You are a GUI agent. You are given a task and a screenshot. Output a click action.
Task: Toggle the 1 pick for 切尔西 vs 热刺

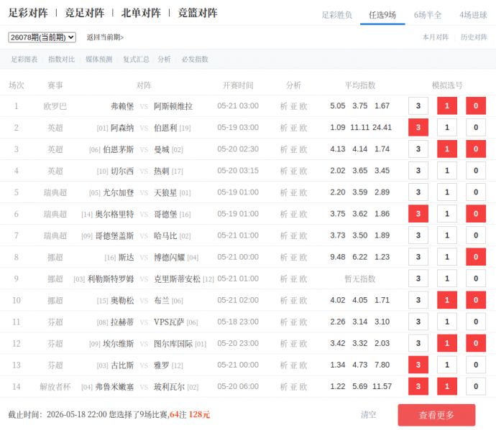click(447, 171)
